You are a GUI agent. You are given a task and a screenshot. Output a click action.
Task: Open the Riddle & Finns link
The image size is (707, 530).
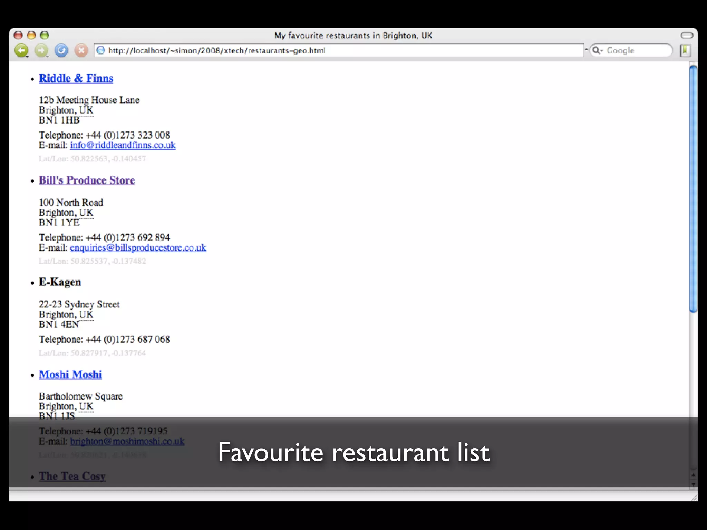point(76,78)
